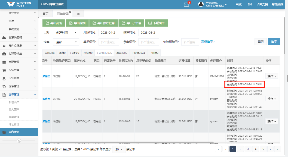Click the grid icon for 仓配管理

coord(4,62)
